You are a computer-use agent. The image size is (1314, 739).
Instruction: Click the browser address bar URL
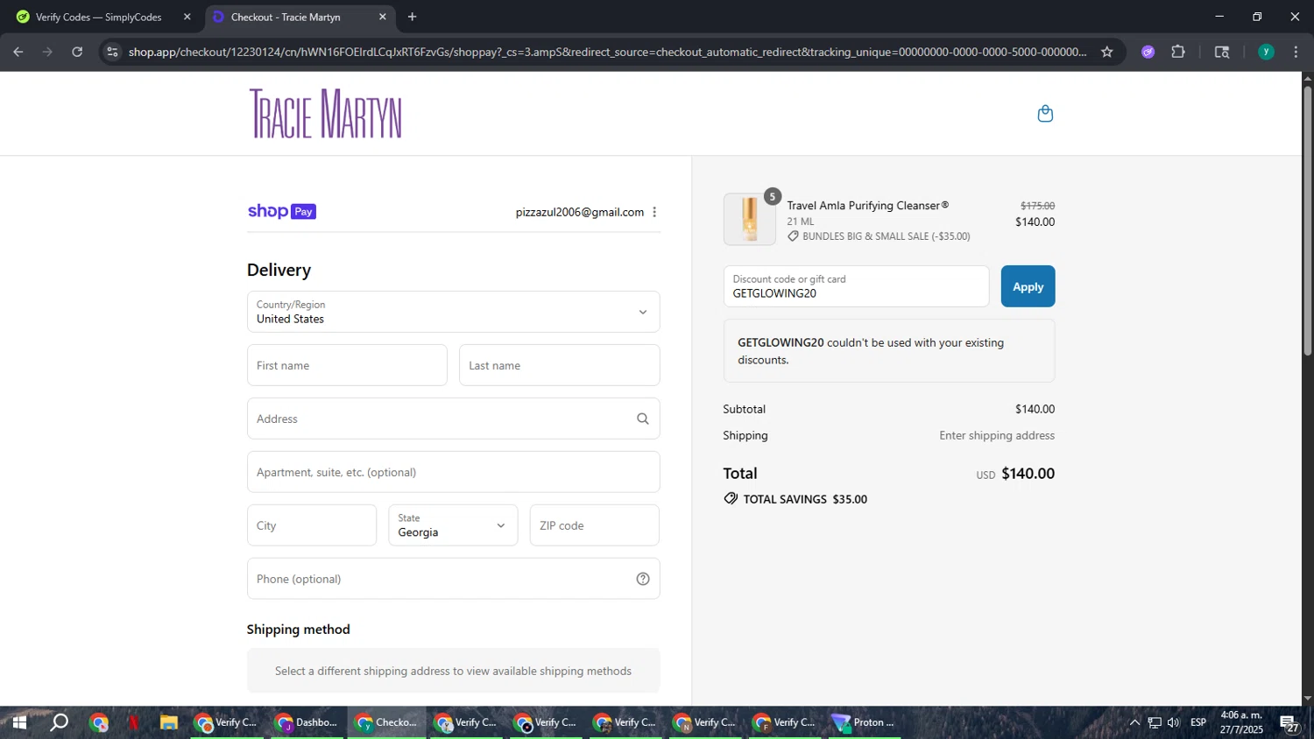(607, 52)
